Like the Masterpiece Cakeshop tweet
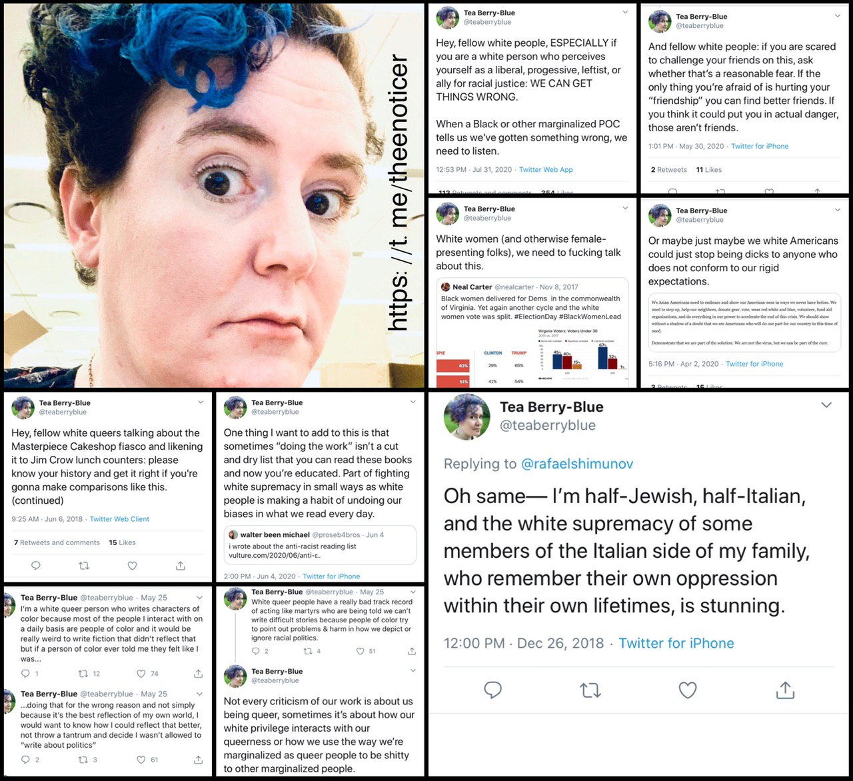This screenshot has height=781, width=853. (x=132, y=566)
